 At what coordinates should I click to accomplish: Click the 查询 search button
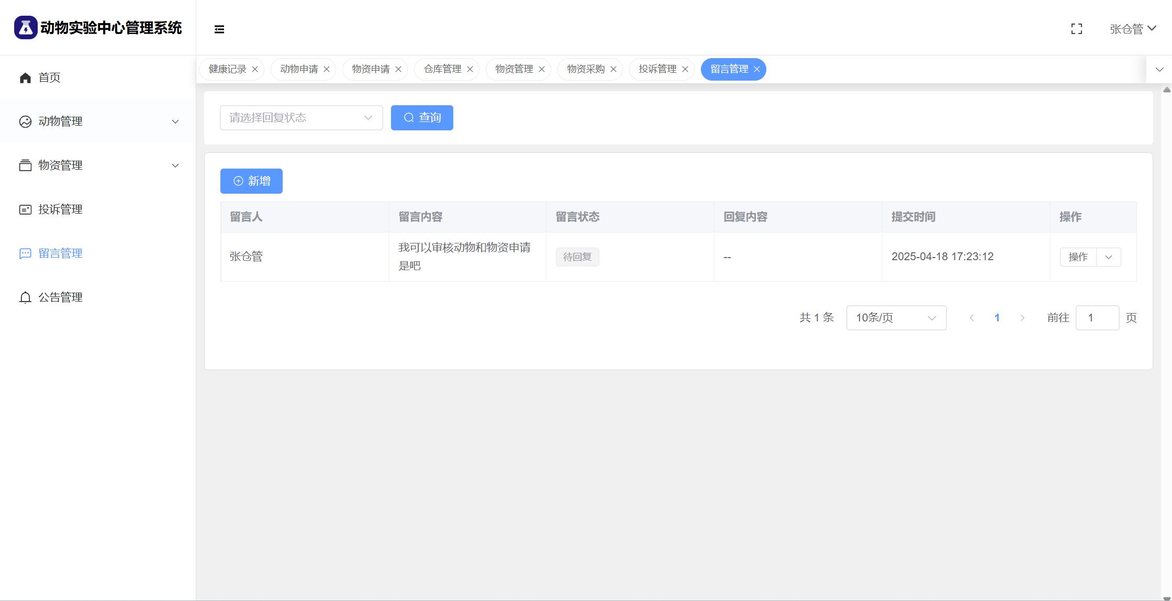422,118
